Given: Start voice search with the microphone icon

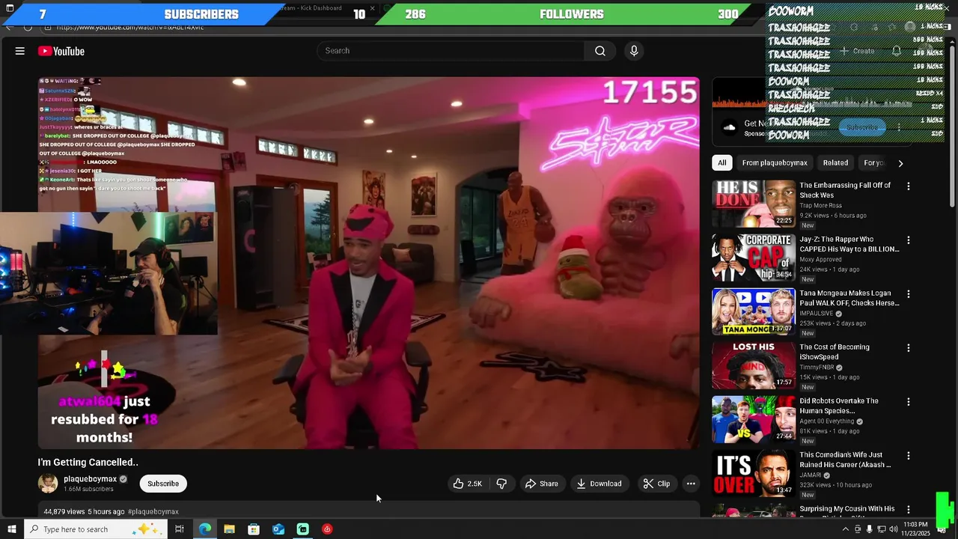Looking at the screenshot, I should (634, 51).
